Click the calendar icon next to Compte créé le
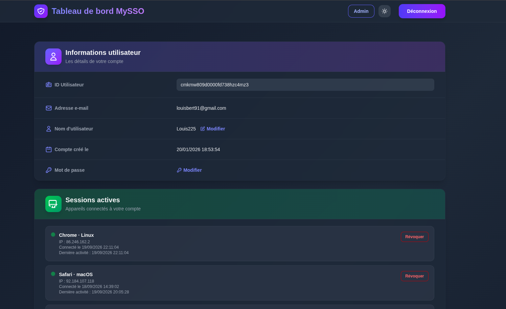The width and height of the screenshot is (506, 309). [x=49, y=149]
